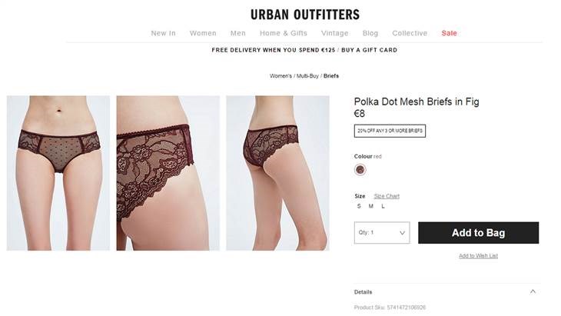
Task: View the 20% off briefs promo badge
Action: tap(390, 131)
